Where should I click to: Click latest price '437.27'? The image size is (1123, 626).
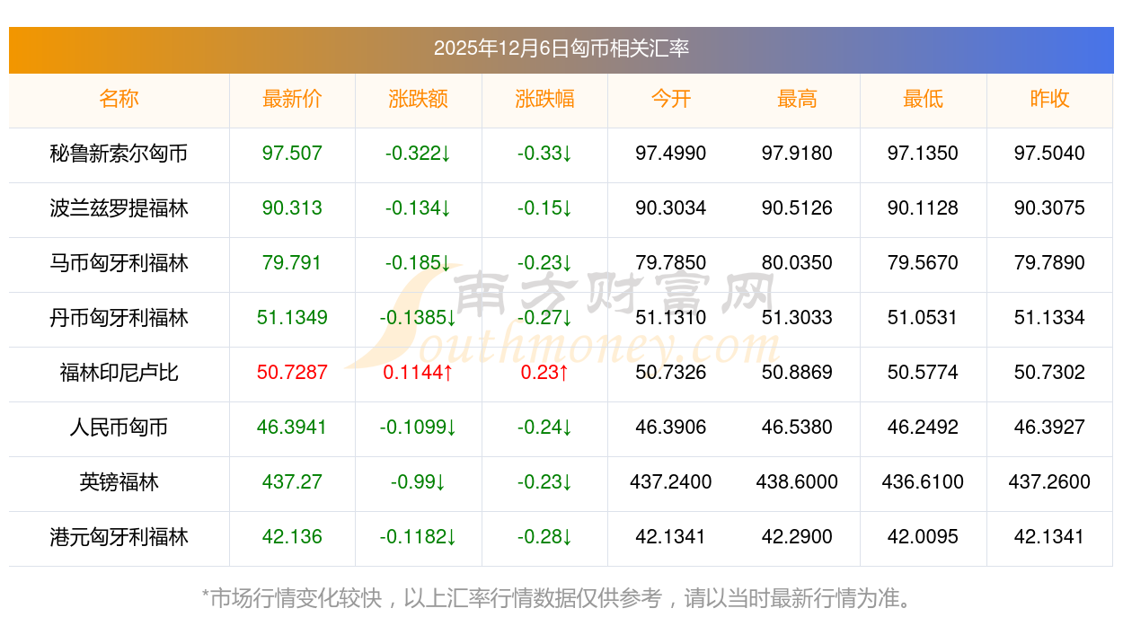click(x=292, y=482)
